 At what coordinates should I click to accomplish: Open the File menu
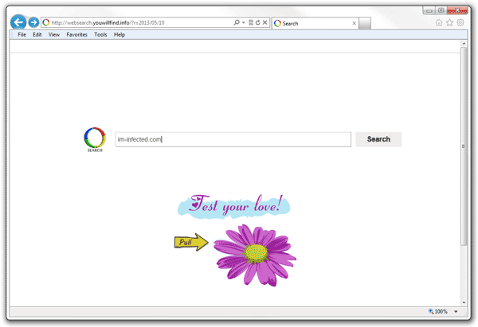(22, 35)
